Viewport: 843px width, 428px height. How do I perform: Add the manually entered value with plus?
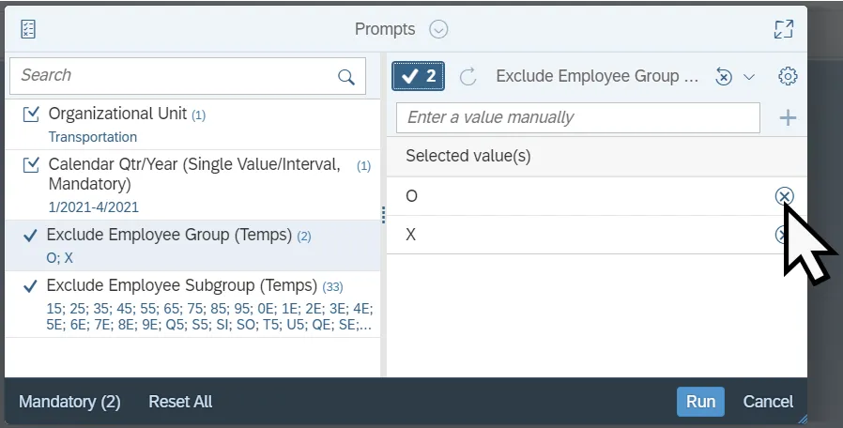[788, 118]
